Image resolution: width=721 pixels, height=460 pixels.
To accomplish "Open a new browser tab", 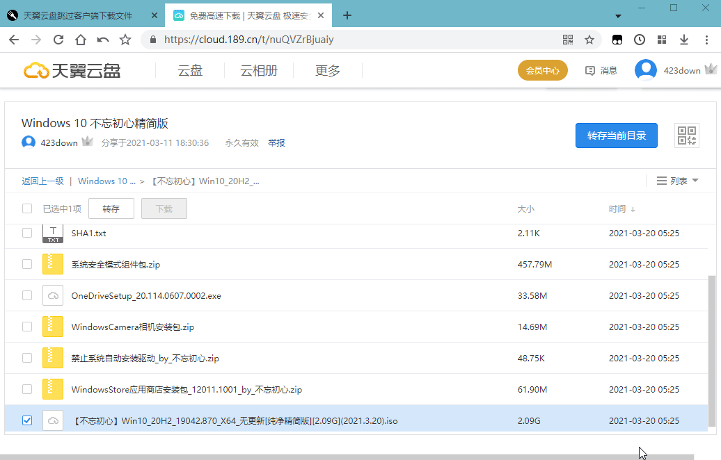I will pos(347,15).
